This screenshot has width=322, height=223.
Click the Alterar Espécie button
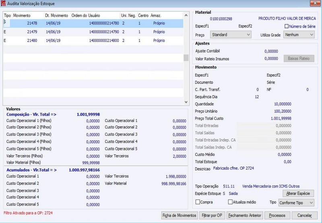click(x=298, y=193)
